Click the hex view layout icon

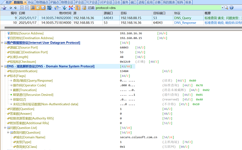43,8
